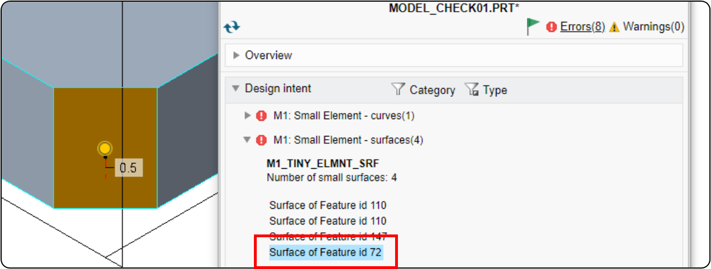Viewport: 711px width, 269px height.
Task: Click the yellow warning triangle icon
Action: click(614, 27)
